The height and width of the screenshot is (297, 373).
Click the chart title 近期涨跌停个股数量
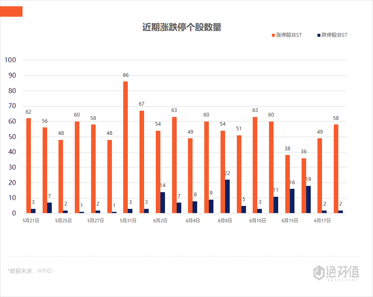pos(182,28)
